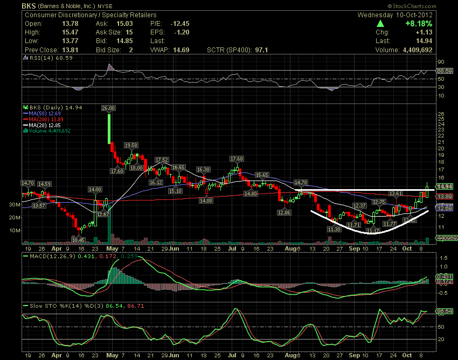Image resolution: width=458 pixels, height=360 pixels.
Task: Click the blue 12.69 MA tag on axis
Action: pos(445,208)
